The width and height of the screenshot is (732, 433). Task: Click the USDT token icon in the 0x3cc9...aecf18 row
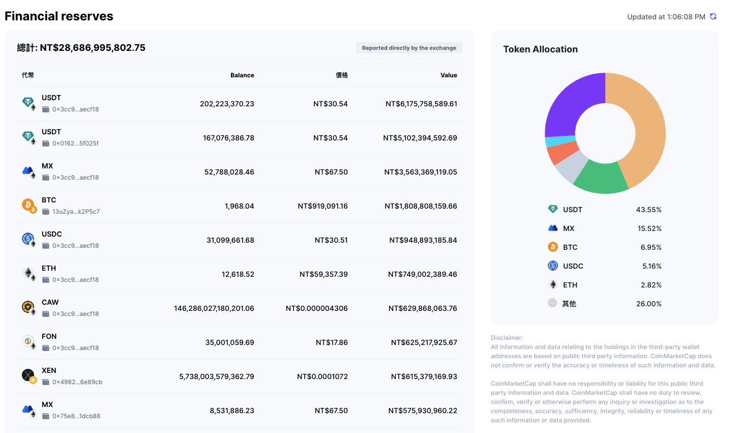[28, 103]
